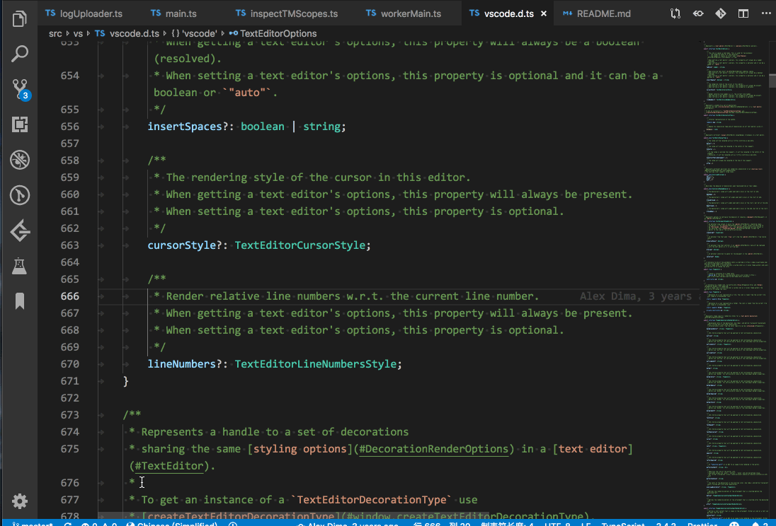Open the src breadcrumb dropdown
Viewport: 776px width, 526px height.
point(55,34)
